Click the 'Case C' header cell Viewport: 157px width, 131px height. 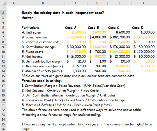pos(114,27)
